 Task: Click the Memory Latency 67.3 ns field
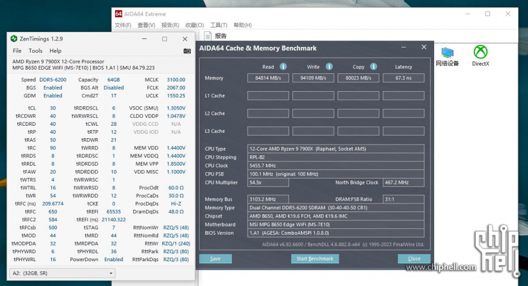click(x=403, y=78)
